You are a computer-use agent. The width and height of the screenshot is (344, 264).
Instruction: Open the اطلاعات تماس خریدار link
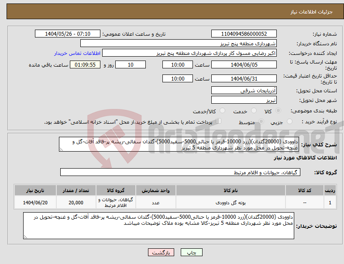click(x=77, y=53)
